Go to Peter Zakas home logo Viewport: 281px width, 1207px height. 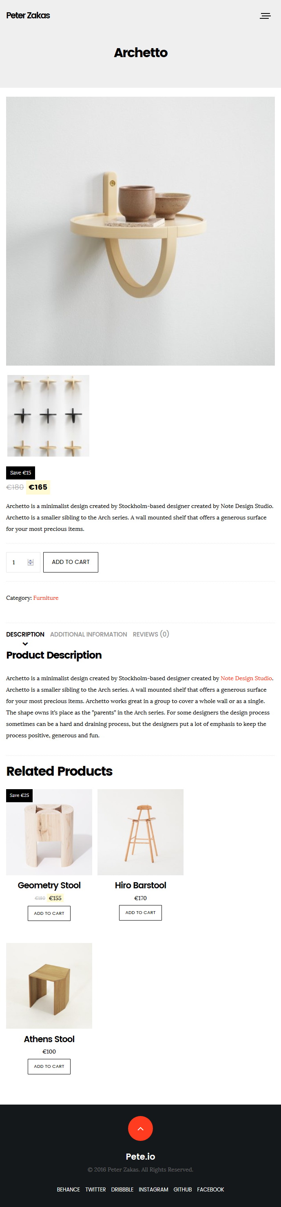click(x=28, y=16)
